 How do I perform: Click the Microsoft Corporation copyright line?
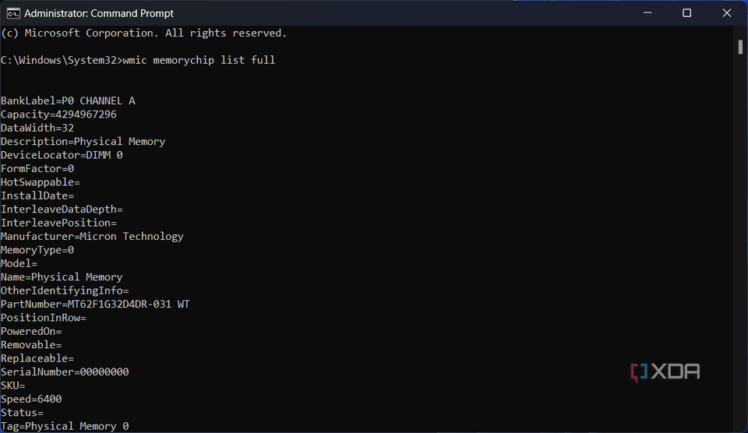pos(144,33)
